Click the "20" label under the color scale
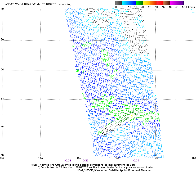 click(142, 7)
